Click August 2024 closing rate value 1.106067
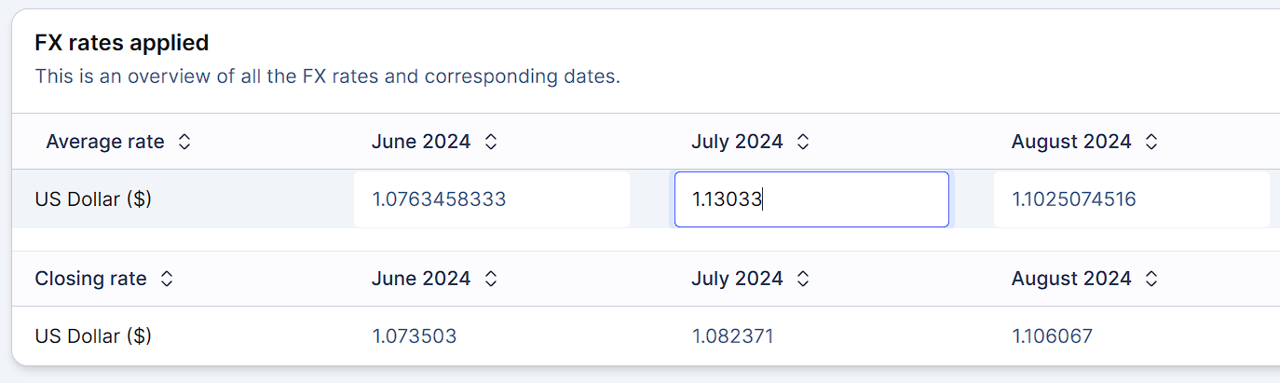This screenshot has height=383, width=1280. click(x=1053, y=336)
